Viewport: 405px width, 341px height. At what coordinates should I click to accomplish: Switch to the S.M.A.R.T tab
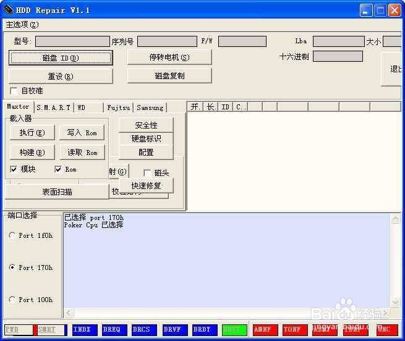tap(53, 107)
